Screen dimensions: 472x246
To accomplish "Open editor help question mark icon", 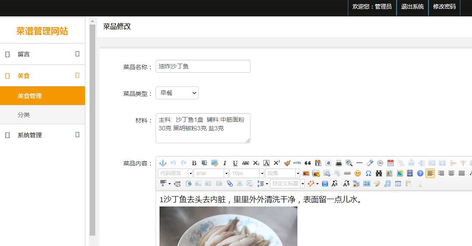I will tap(420, 173).
